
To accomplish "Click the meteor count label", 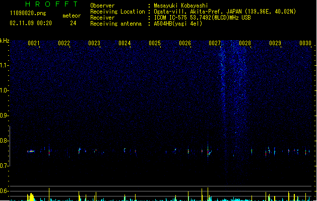I will 72,16.
